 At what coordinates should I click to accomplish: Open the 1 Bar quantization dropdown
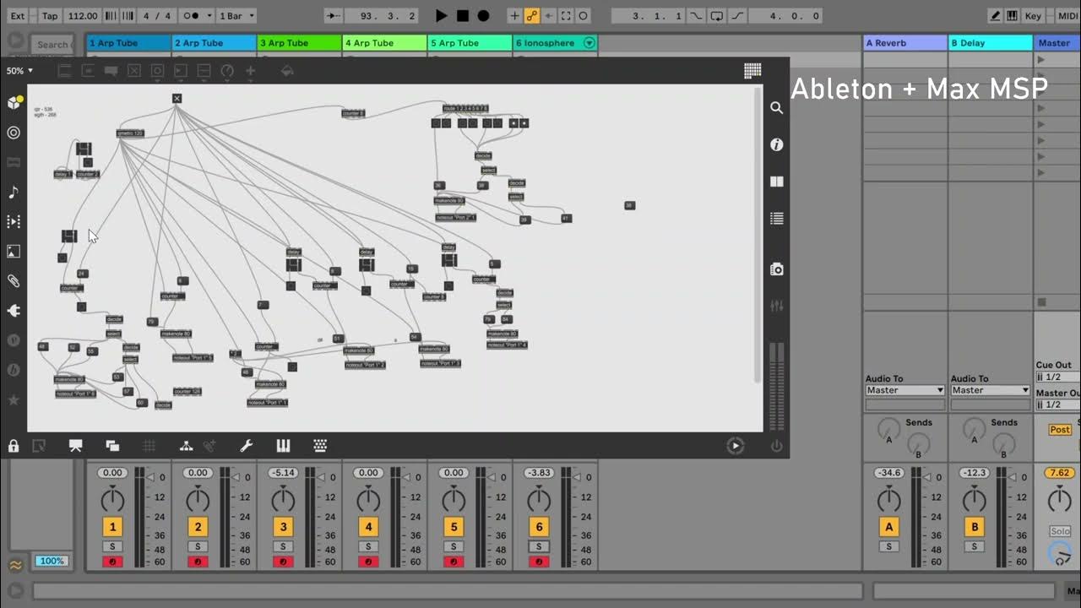(x=236, y=15)
